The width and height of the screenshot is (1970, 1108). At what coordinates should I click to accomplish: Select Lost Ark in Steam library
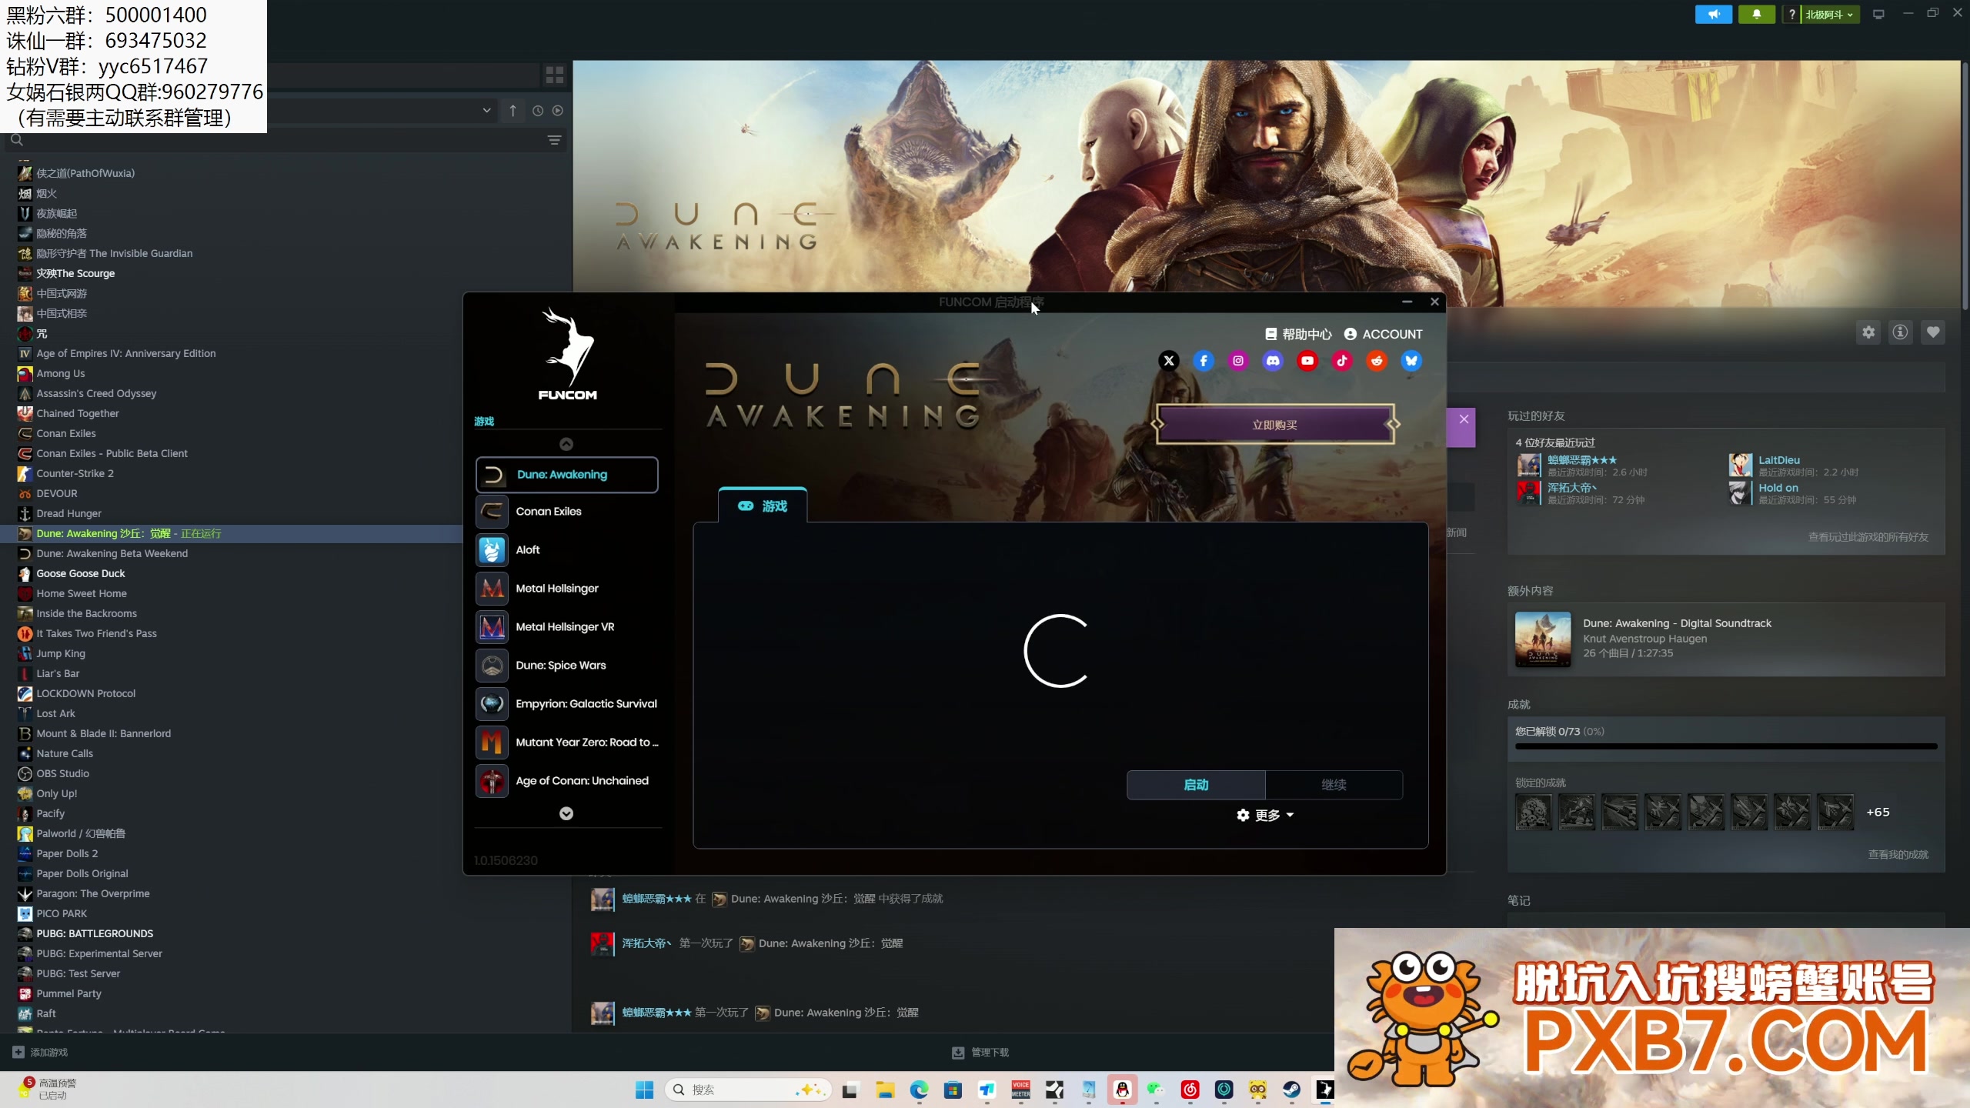(x=55, y=713)
